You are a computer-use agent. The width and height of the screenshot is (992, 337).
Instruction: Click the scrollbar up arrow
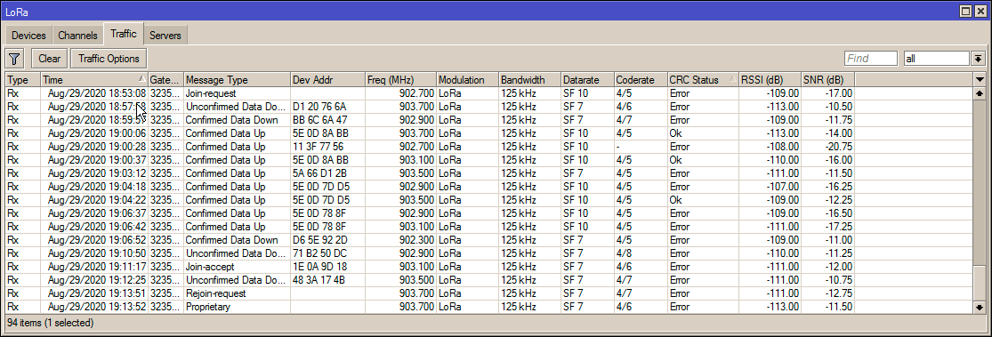click(x=980, y=93)
